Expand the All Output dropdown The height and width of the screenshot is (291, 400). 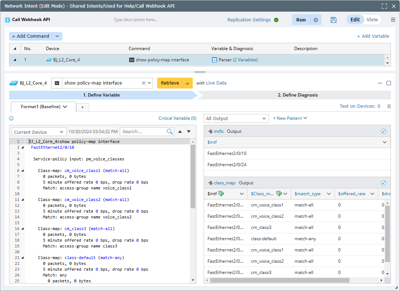tap(236, 118)
